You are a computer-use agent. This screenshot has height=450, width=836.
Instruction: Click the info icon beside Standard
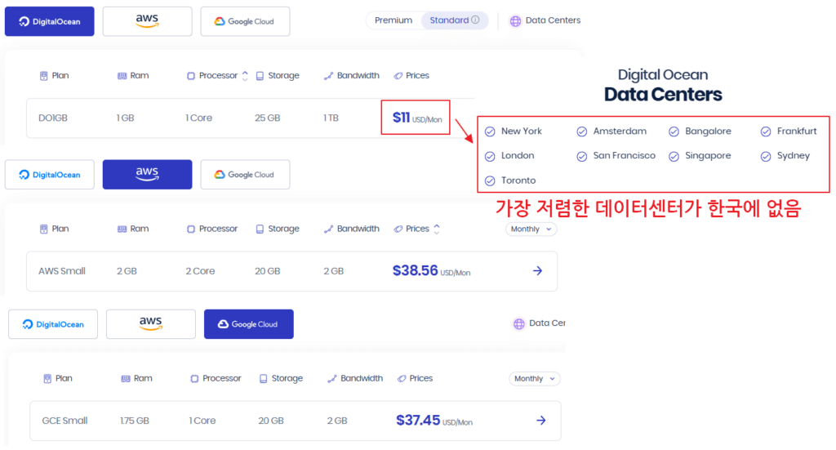click(x=476, y=20)
